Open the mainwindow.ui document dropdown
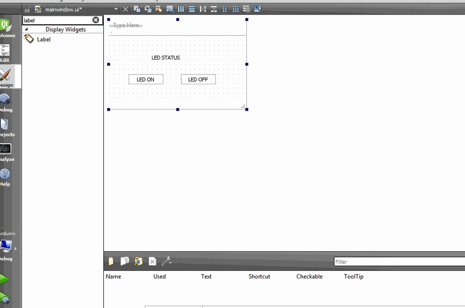The width and height of the screenshot is (465, 308). pyautogui.click(x=116, y=9)
